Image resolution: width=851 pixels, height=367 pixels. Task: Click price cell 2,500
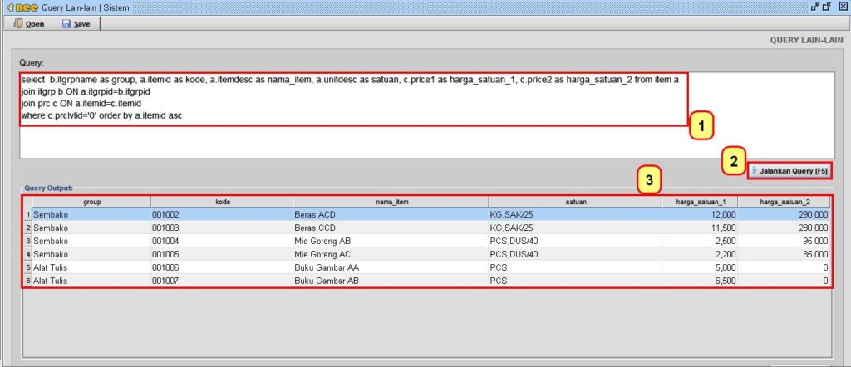700,241
